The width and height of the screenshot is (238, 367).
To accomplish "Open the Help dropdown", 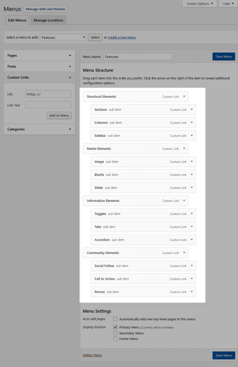I will pos(228,4).
